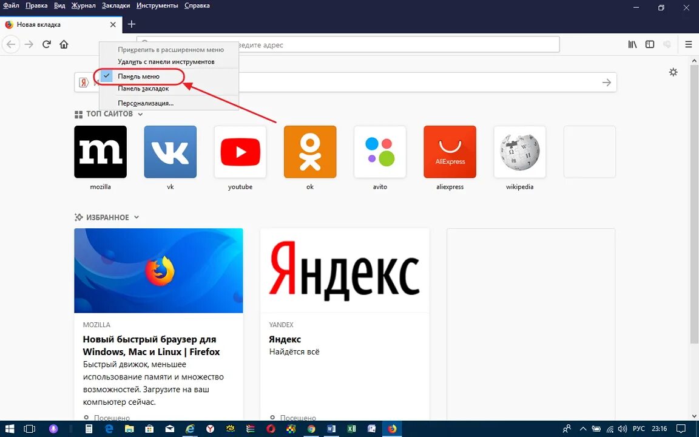Open the clock showing 23:16
The height and width of the screenshot is (437, 699).
(x=660, y=429)
